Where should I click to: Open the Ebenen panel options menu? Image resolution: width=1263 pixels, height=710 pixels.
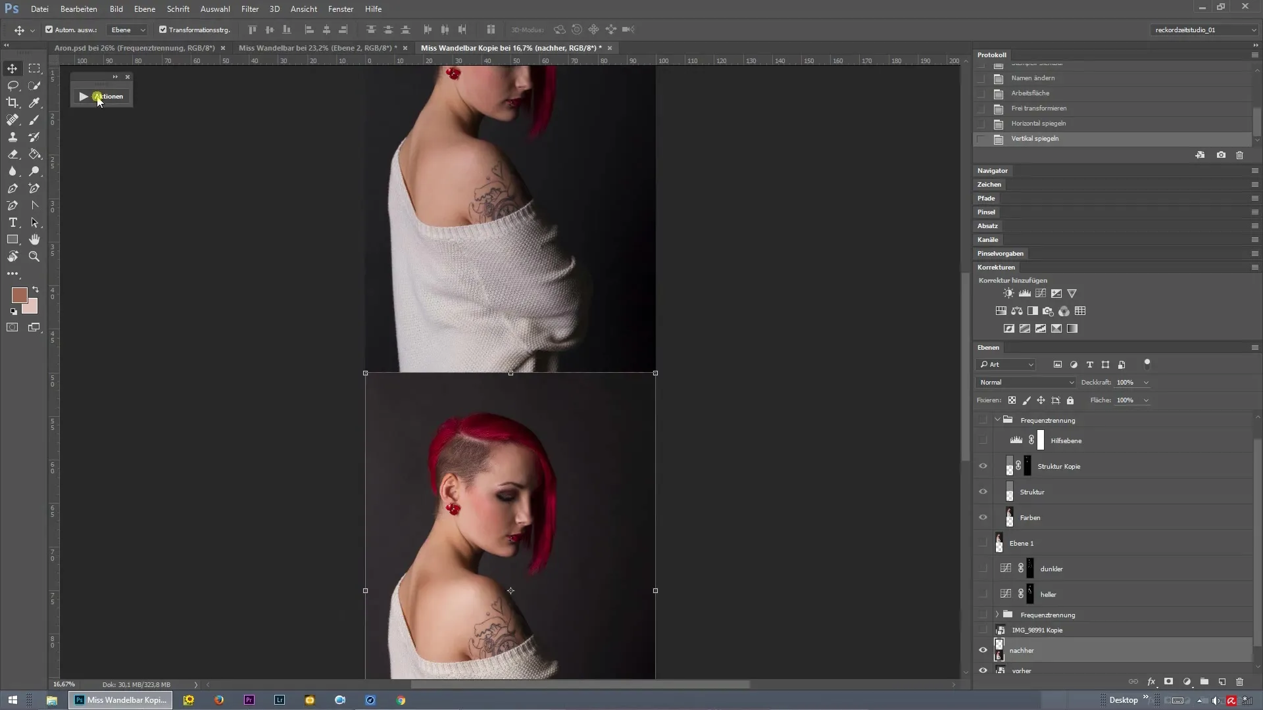pos(1254,348)
